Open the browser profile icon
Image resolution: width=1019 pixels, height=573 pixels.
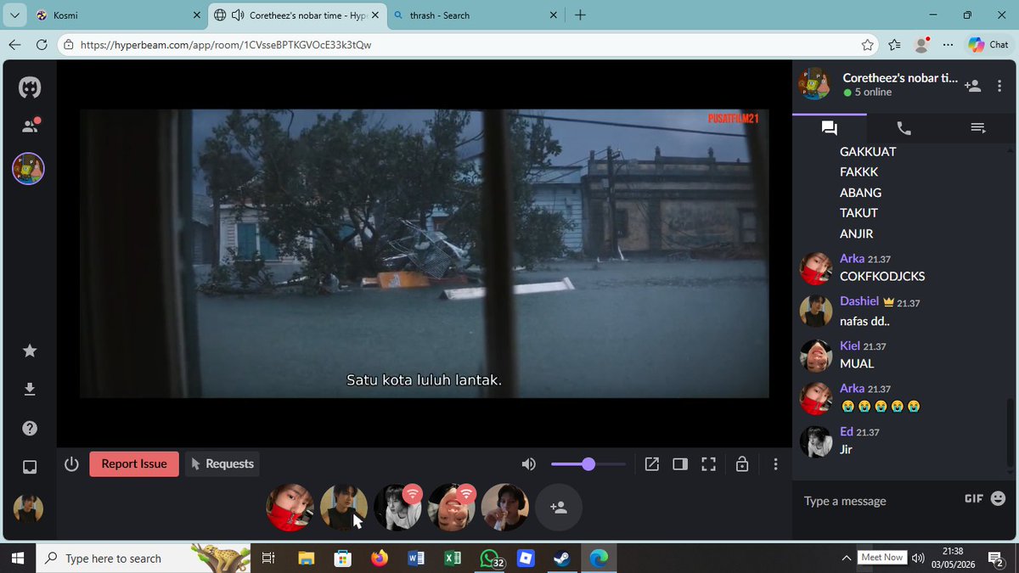coord(922,45)
